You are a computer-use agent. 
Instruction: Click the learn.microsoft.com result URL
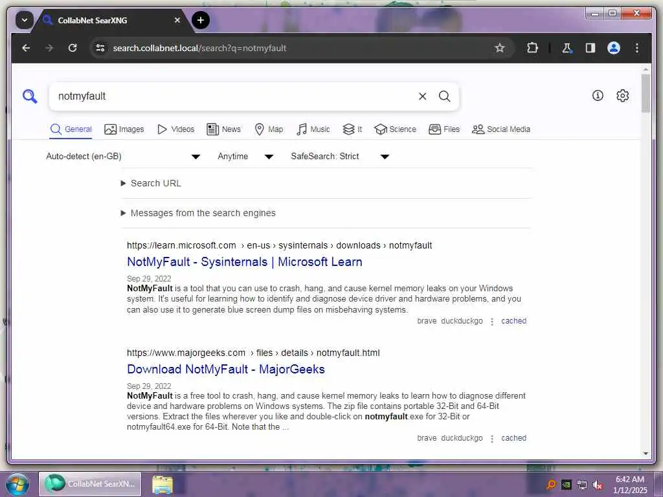point(279,245)
